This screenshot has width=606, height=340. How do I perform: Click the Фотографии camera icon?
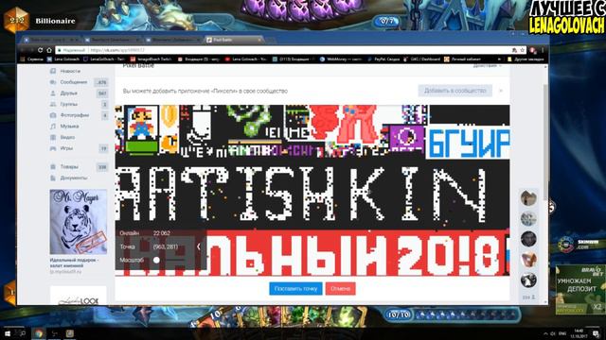coord(53,115)
